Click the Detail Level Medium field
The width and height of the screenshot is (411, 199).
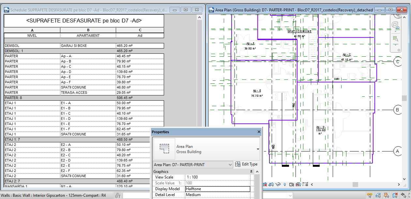coord(218,195)
